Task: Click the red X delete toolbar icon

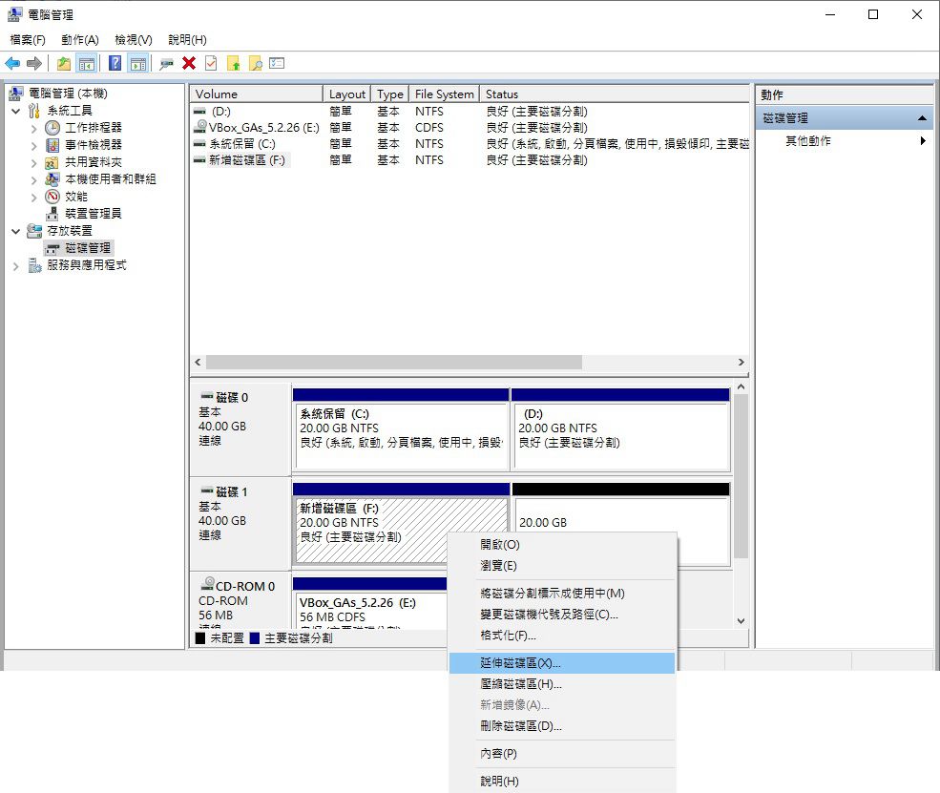Action: (189, 64)
